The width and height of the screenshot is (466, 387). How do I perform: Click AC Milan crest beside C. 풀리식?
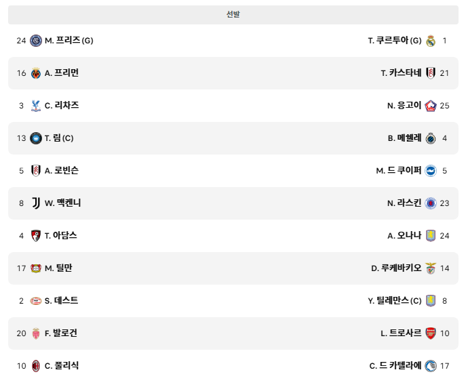(x=36, y=366)
